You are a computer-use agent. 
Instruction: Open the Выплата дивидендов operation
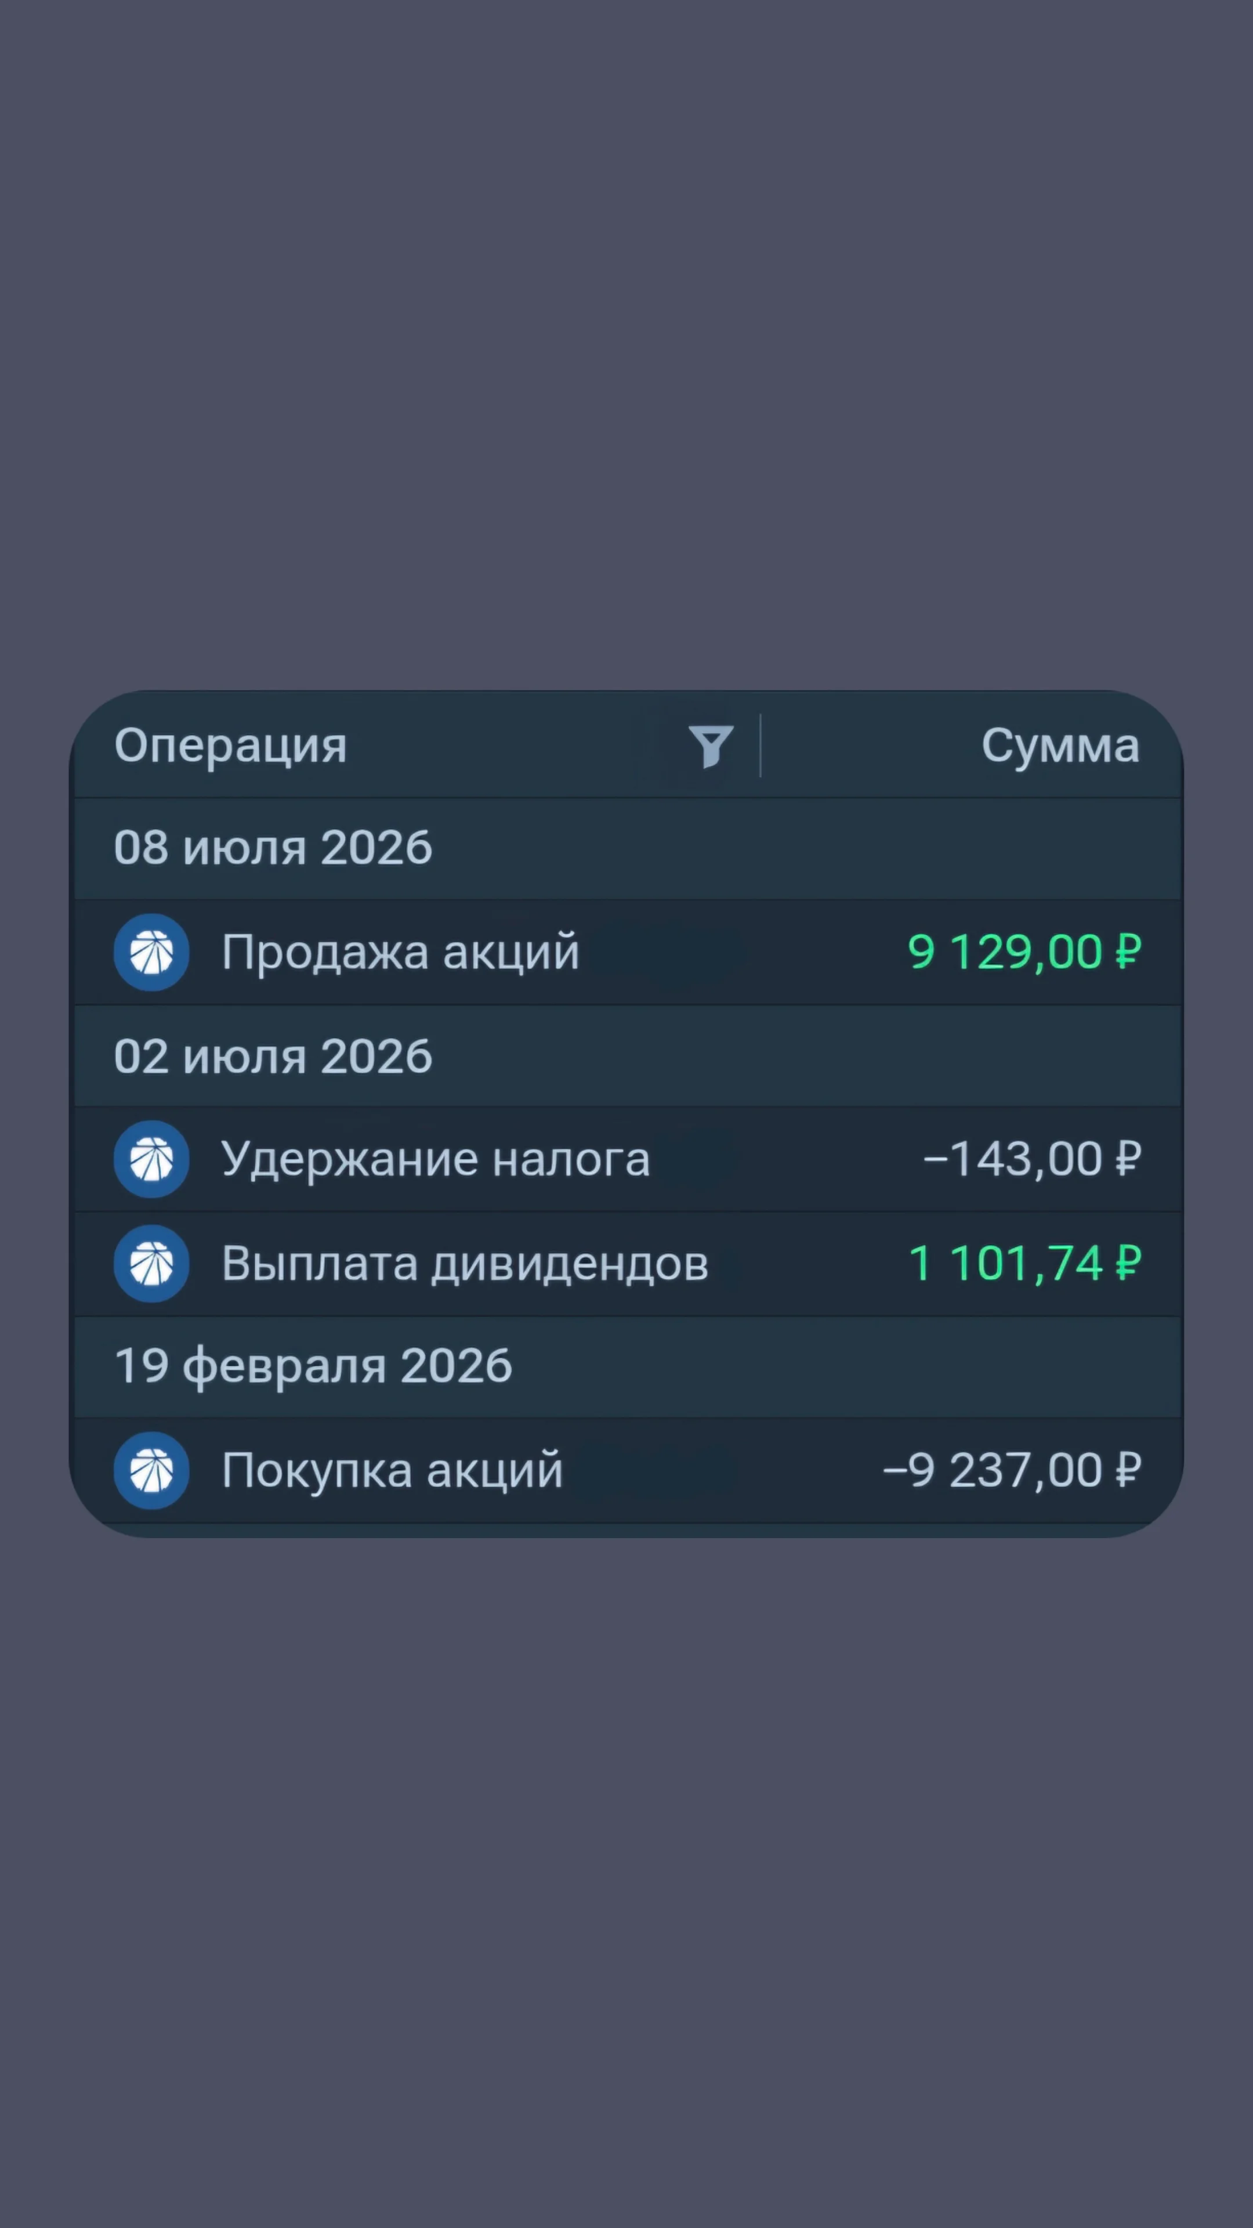pos(627,1264)
